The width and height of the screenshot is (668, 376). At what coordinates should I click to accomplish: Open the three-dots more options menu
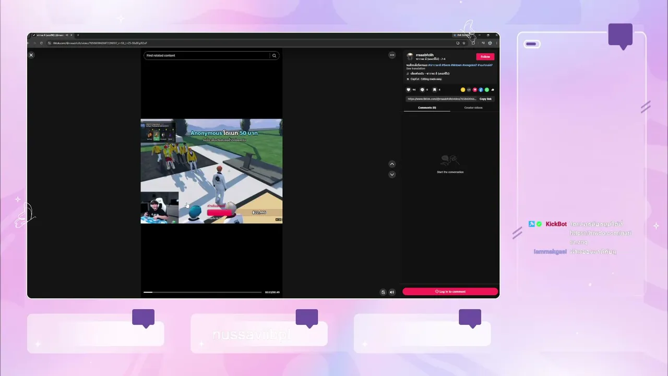392,55
